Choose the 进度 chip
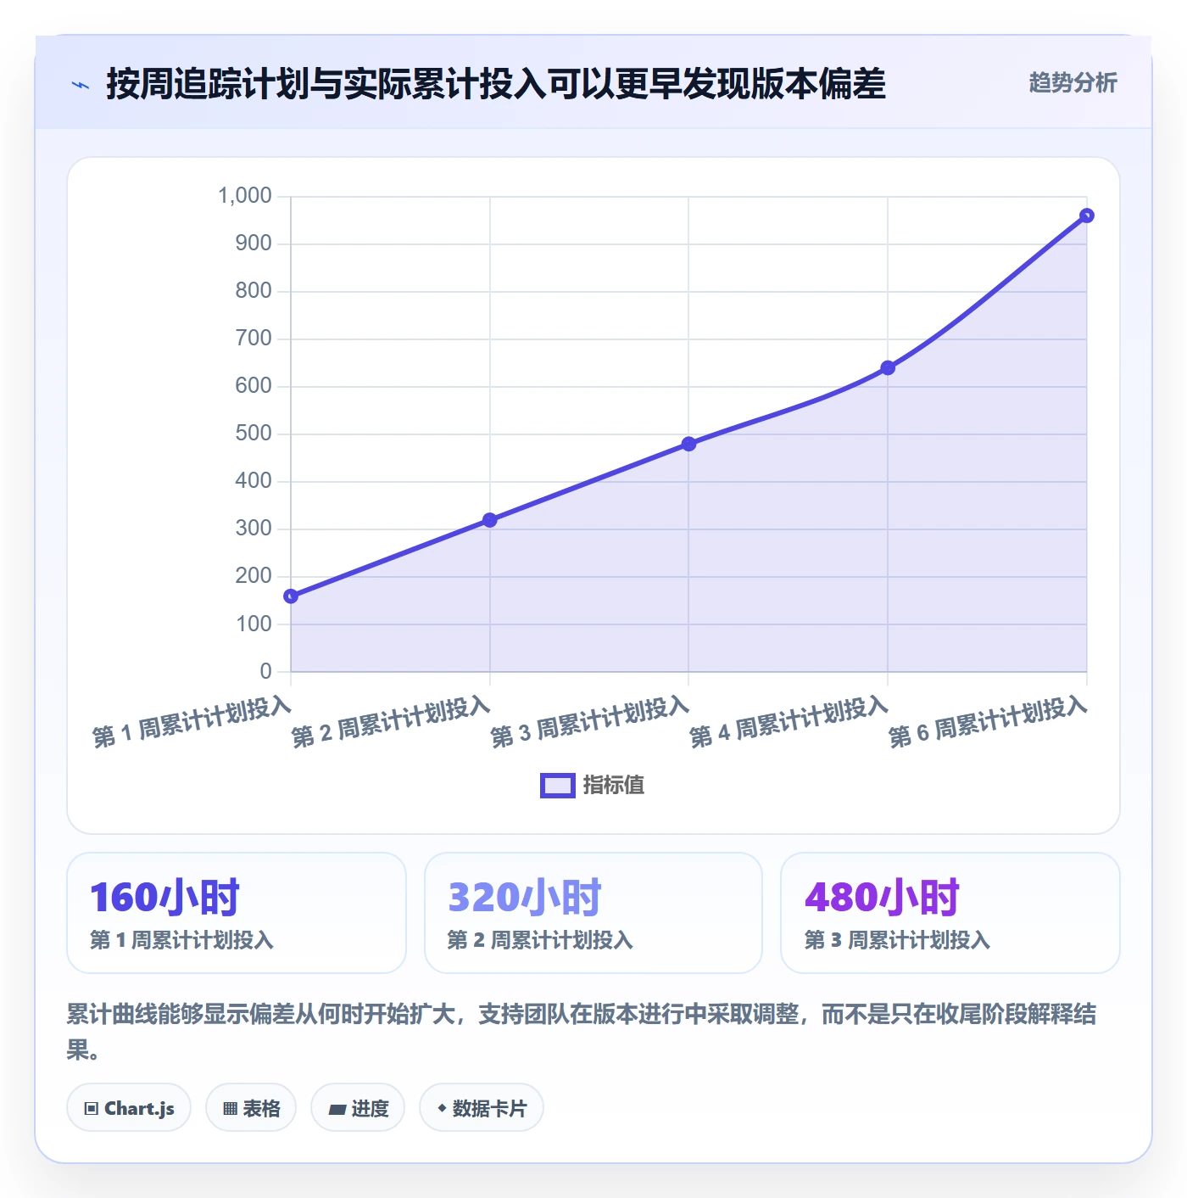Screen dimensions: 1187x1198 [358, 1108]
